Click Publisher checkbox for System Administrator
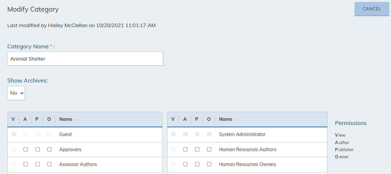391x174 pixels. click(197, 134)
